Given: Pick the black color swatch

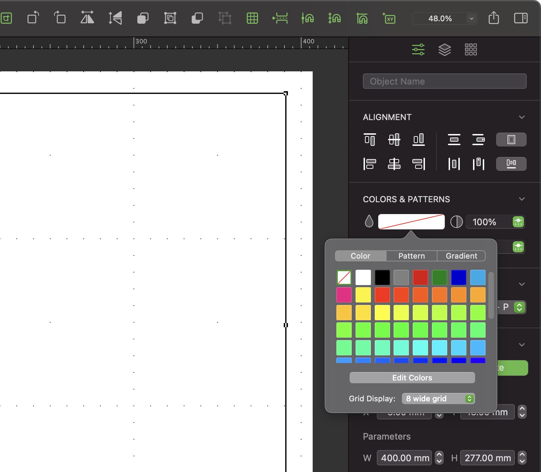Looking at the screenshot, I should point(382,277).
